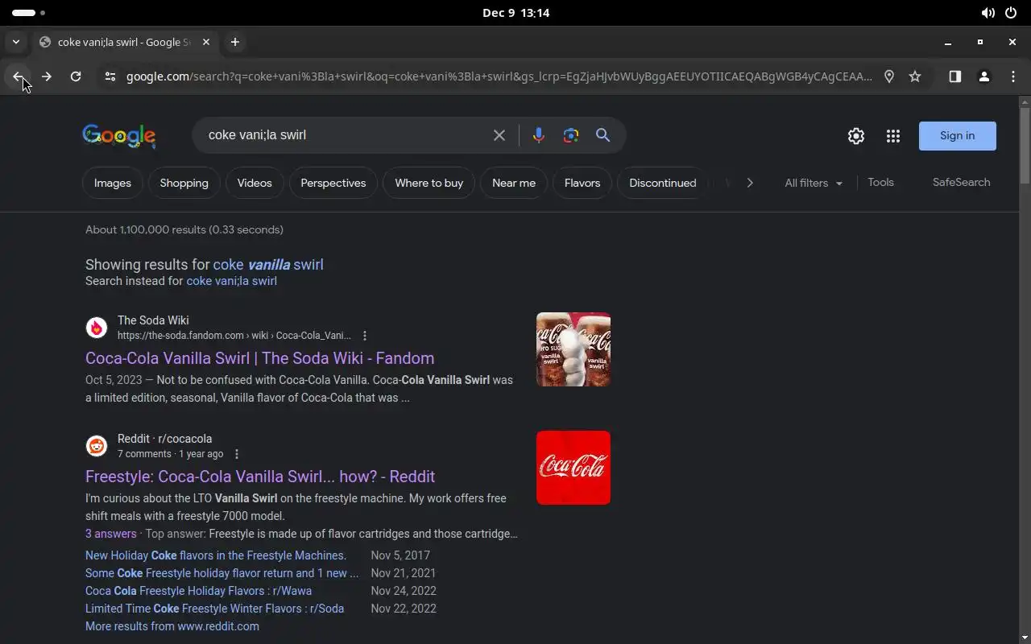Open the browser side panel icon

click(954, 76)
